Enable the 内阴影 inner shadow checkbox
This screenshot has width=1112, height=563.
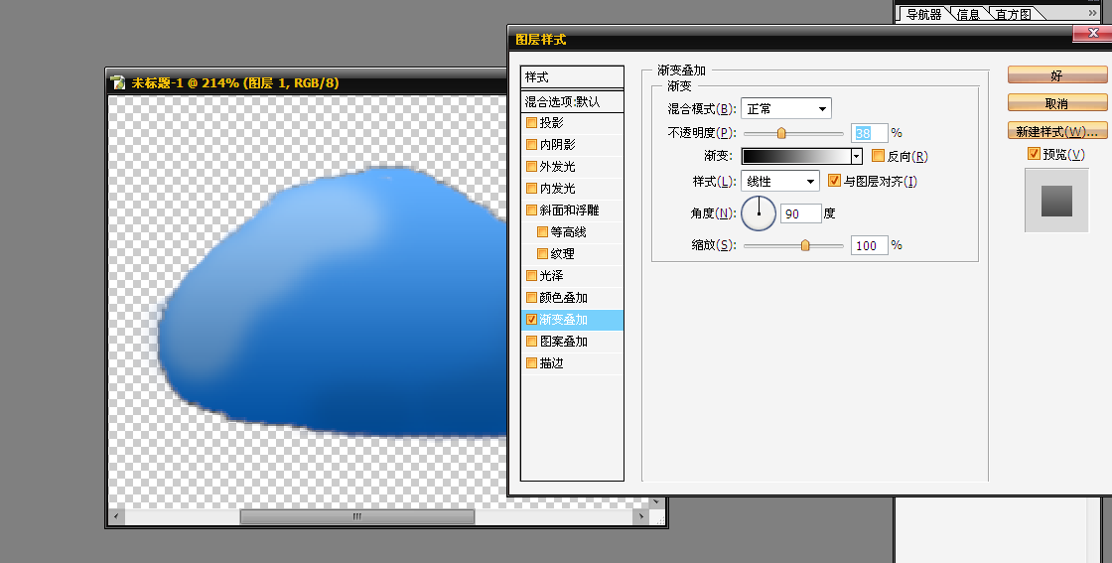tap(531, 145)
